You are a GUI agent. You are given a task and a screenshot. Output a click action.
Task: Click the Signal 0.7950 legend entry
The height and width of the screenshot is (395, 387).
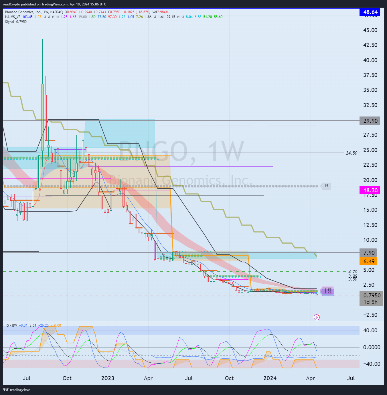(x=16, y=22)
